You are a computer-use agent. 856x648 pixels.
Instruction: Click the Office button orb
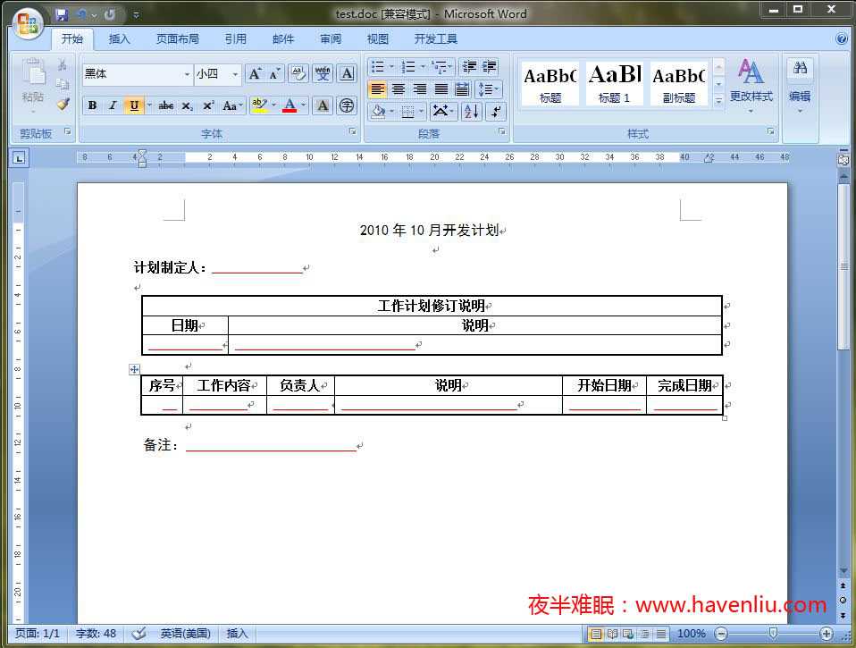[28, 23]
